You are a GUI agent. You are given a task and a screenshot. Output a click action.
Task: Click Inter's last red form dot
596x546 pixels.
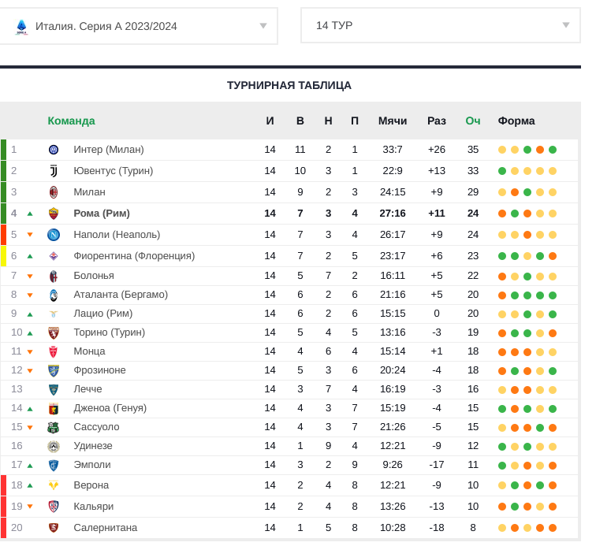[x=540, y=150]
